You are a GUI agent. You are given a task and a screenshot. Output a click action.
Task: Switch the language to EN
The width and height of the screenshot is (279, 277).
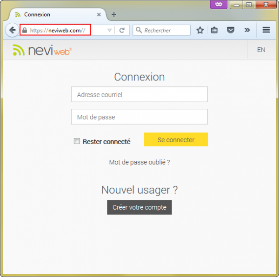click(261, 50)
